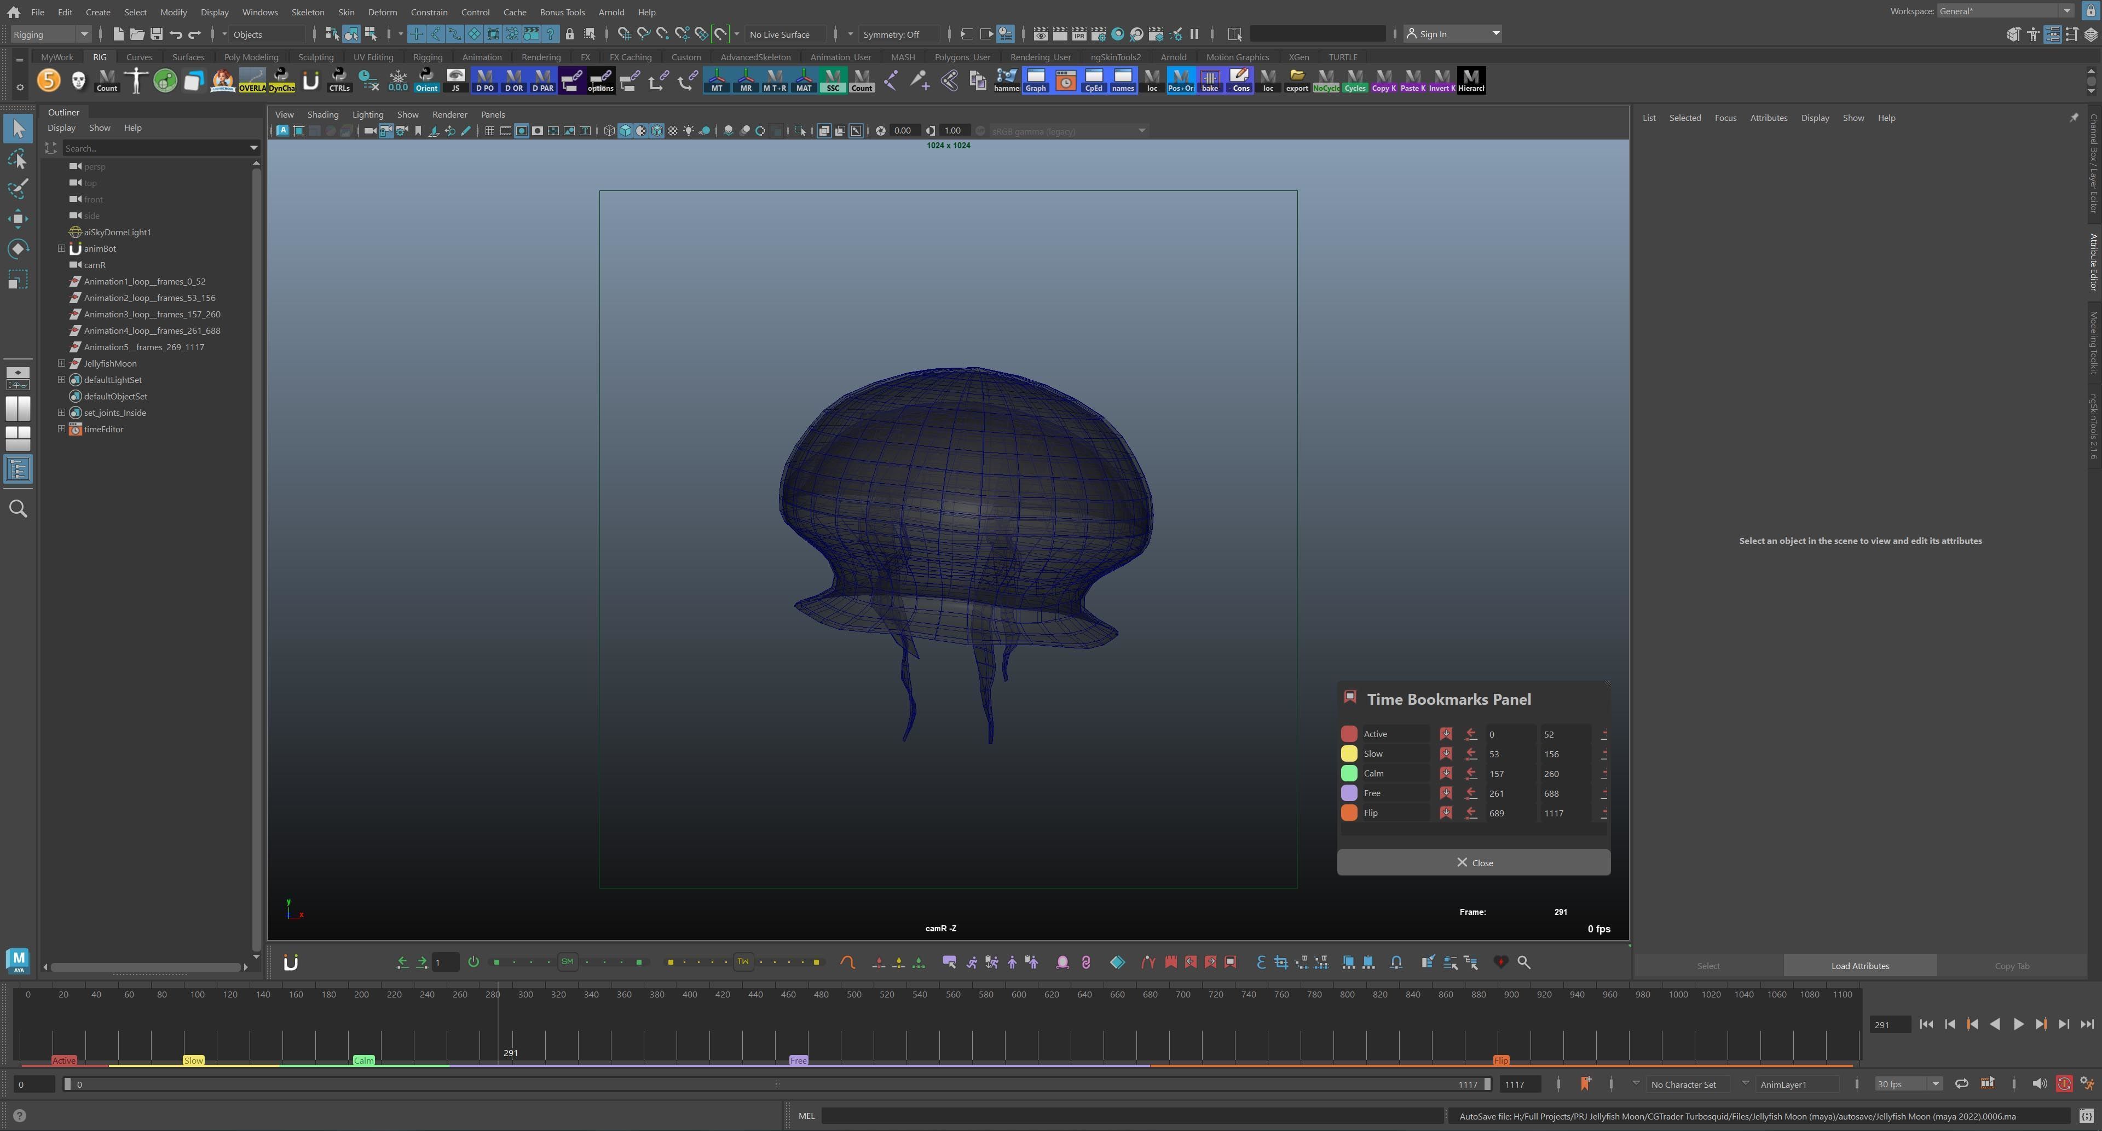Switch to the ngSkinTools2 shelf tab
The image size is (2102, 1131).
pos(1116,57)
